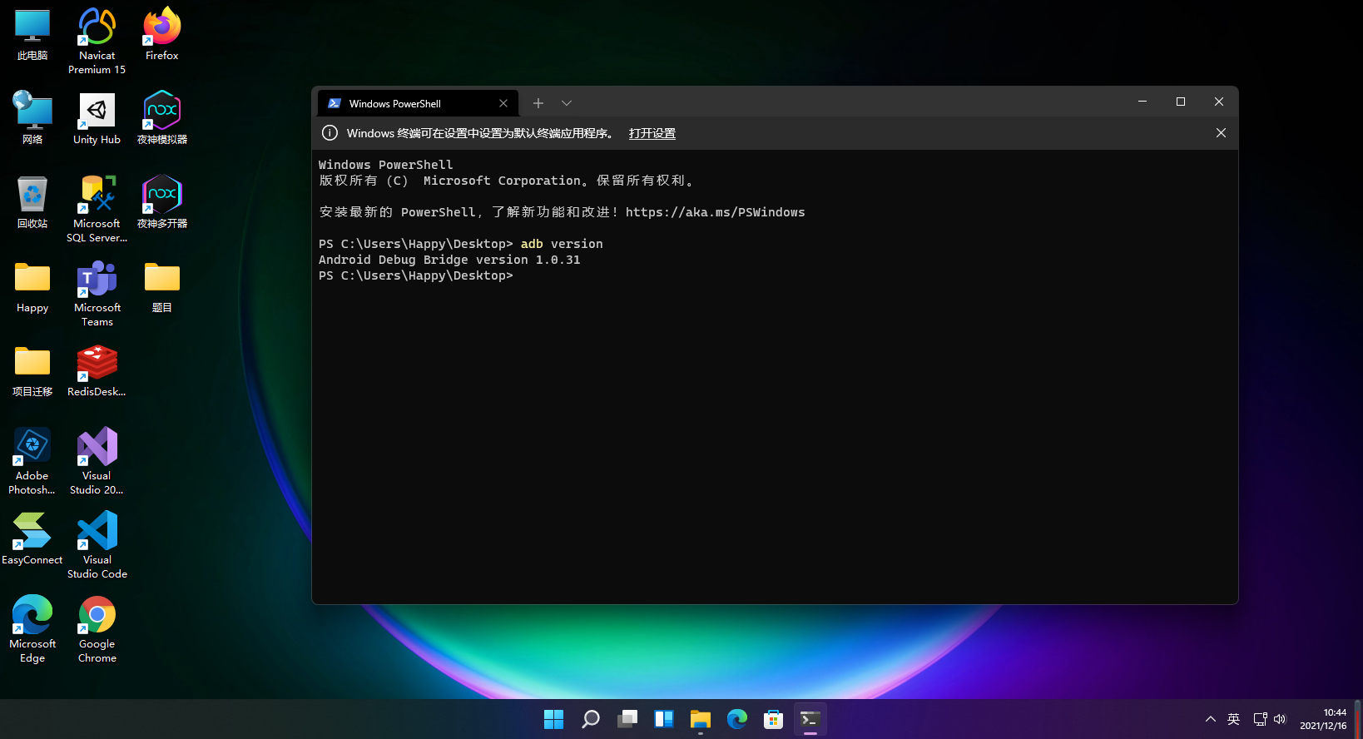The height and width of the screenshot is (739, 1363).
Task: Minimize the Windows Terminal window
Action: pyautogui.click(x=1142, y=102)
